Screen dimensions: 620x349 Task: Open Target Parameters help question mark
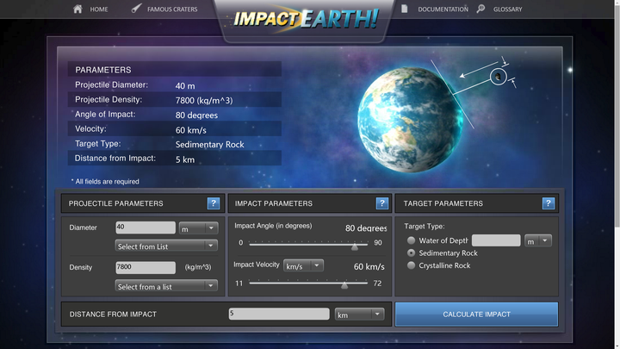coord(548,203)
